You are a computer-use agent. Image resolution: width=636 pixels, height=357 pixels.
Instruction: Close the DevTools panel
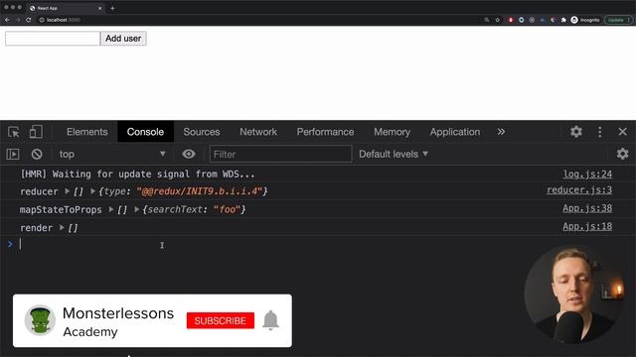click(623, 132)
